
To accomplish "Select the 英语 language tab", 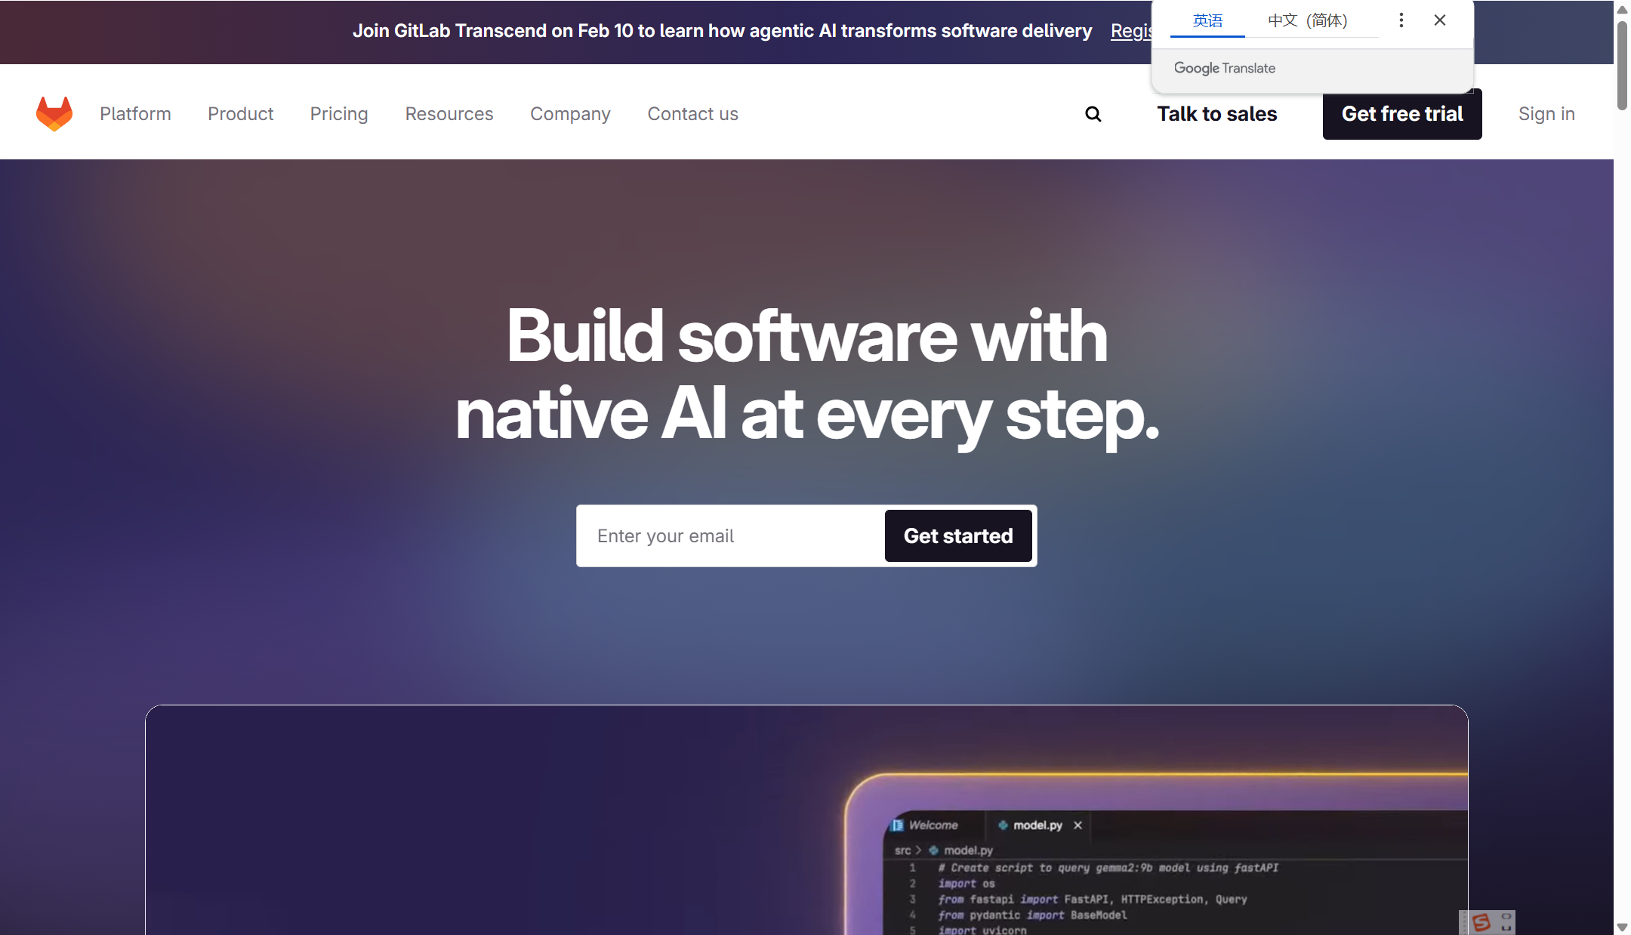I will [x=1207, y=20].
